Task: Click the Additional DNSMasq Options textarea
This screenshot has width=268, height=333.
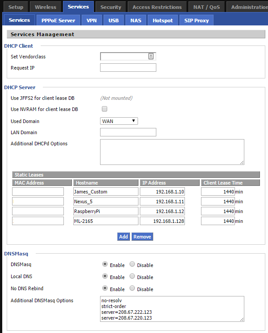Action: (172, 309)
